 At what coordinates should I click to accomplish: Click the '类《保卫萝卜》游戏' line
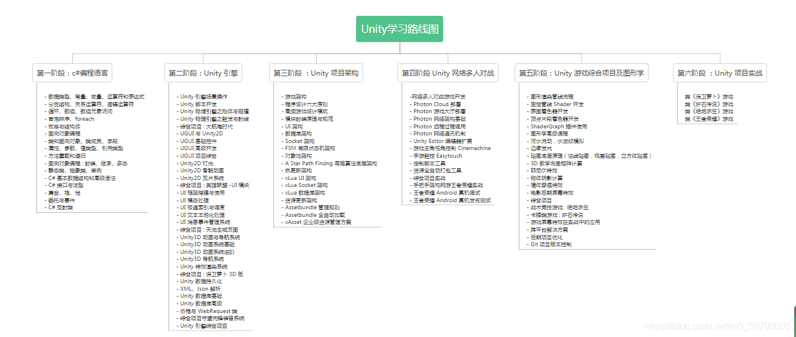(709, 97)
